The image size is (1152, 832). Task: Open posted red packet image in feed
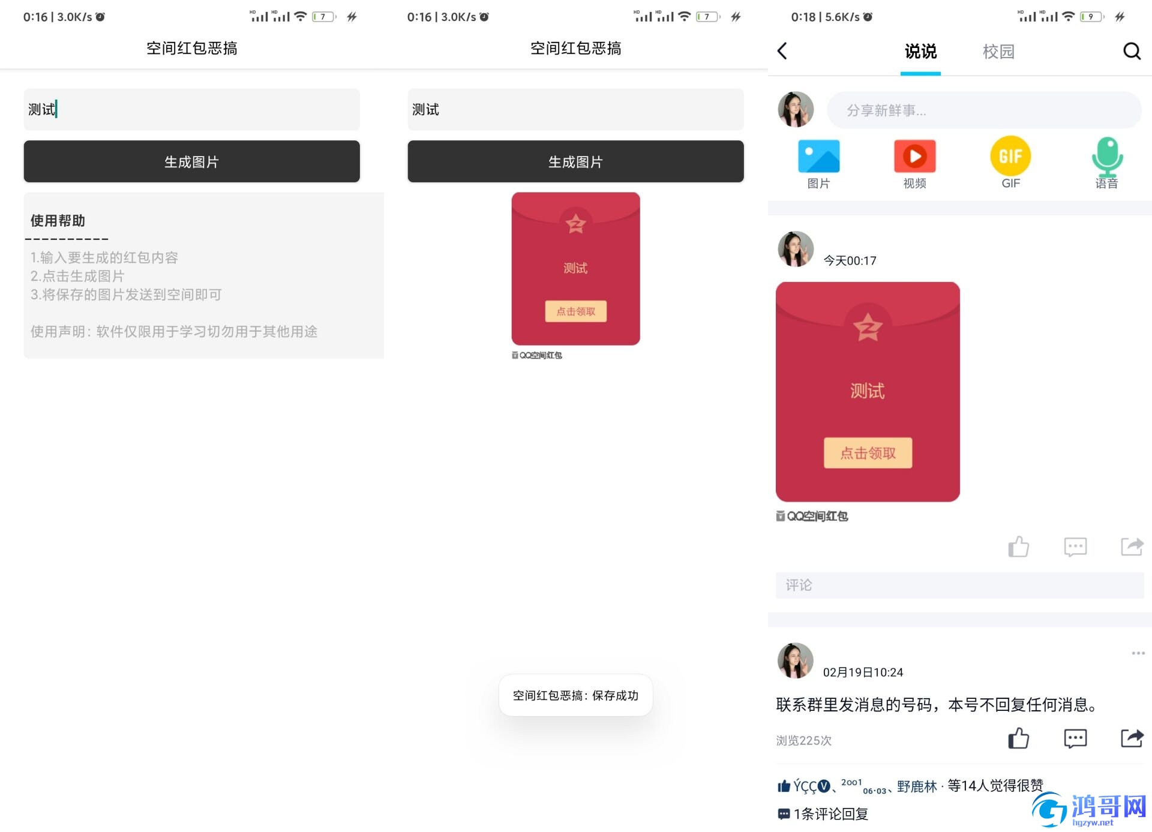point(868,392)
